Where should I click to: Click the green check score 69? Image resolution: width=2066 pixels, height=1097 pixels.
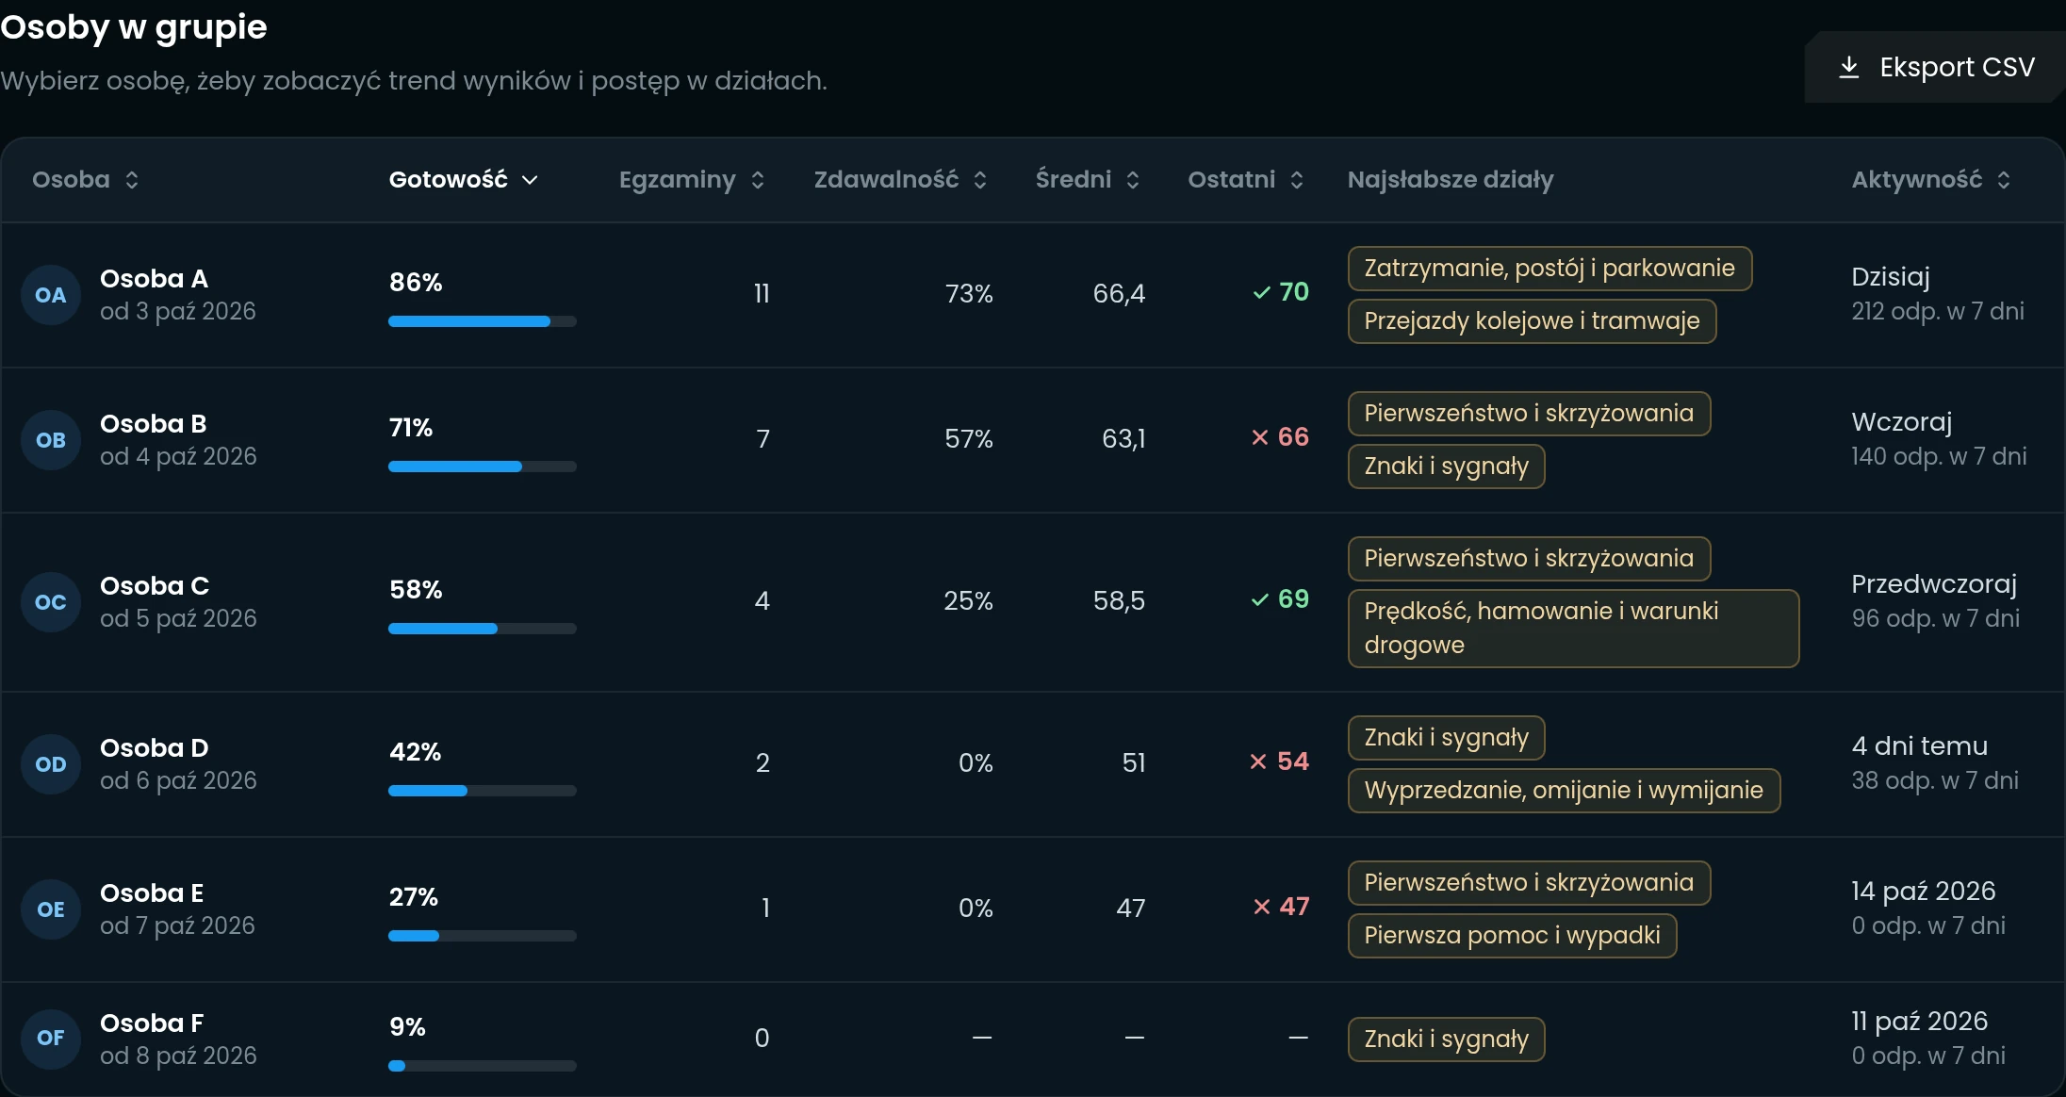click(1280, 599)
